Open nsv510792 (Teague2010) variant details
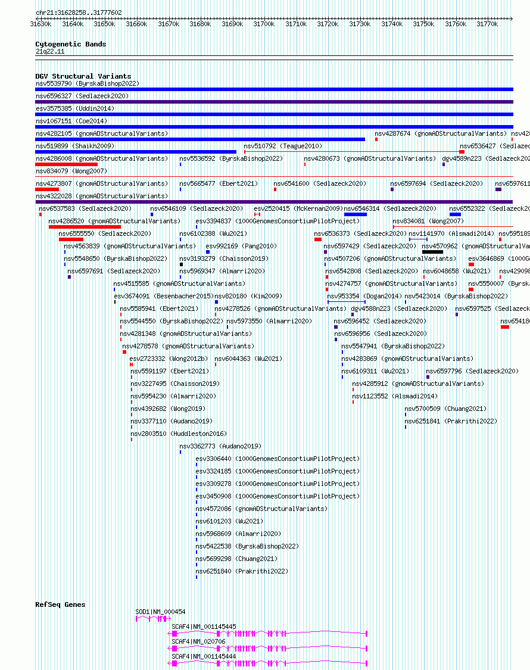The image size is (530, 670). (283, 146)
